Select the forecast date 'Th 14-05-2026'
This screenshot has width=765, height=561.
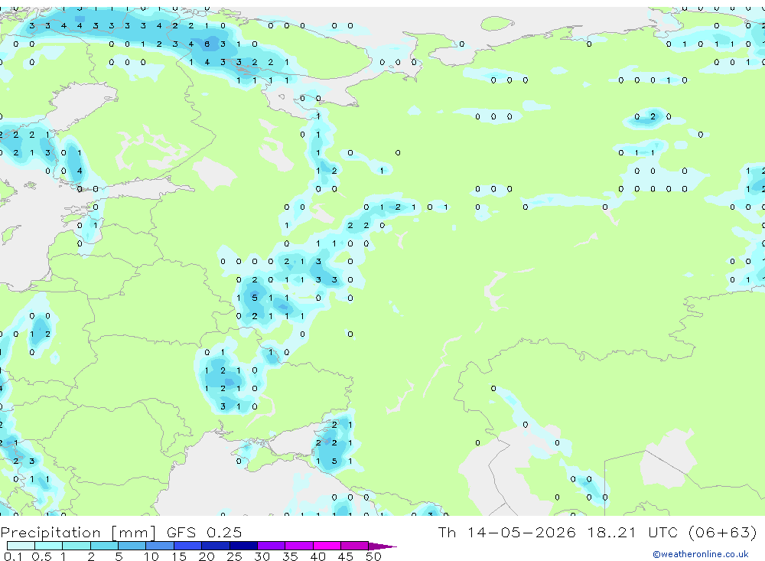[506, 532]
